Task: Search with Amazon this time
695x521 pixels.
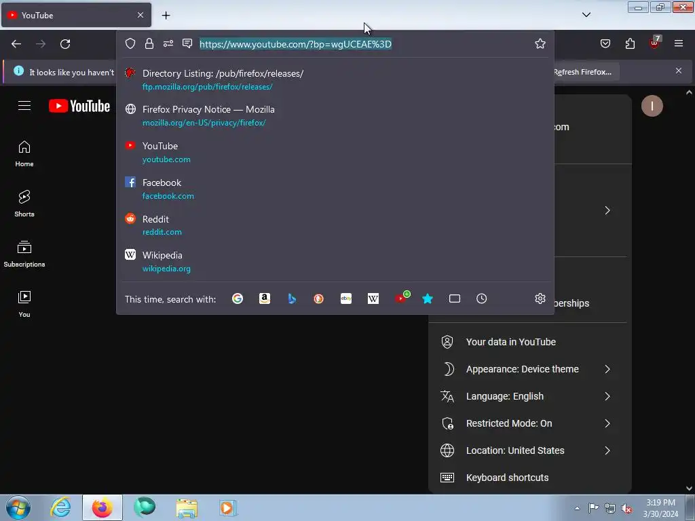Action: pos(265,298)
